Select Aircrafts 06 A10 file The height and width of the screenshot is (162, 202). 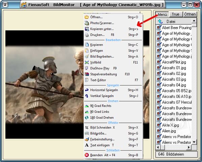tap(174, 96)
